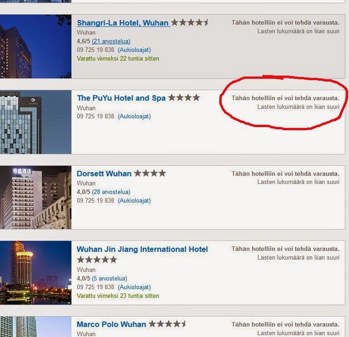
Task: Click the Marco Polo Wuhan photo thumbnail
Action: coord(35,327)
